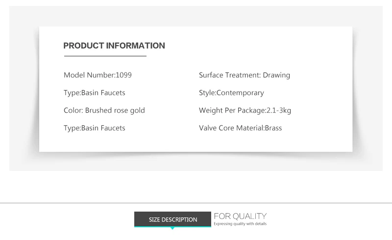This screenshot has height=240, width=392.
Task: Click the number 1099 in model line
Action: (123, 75)
